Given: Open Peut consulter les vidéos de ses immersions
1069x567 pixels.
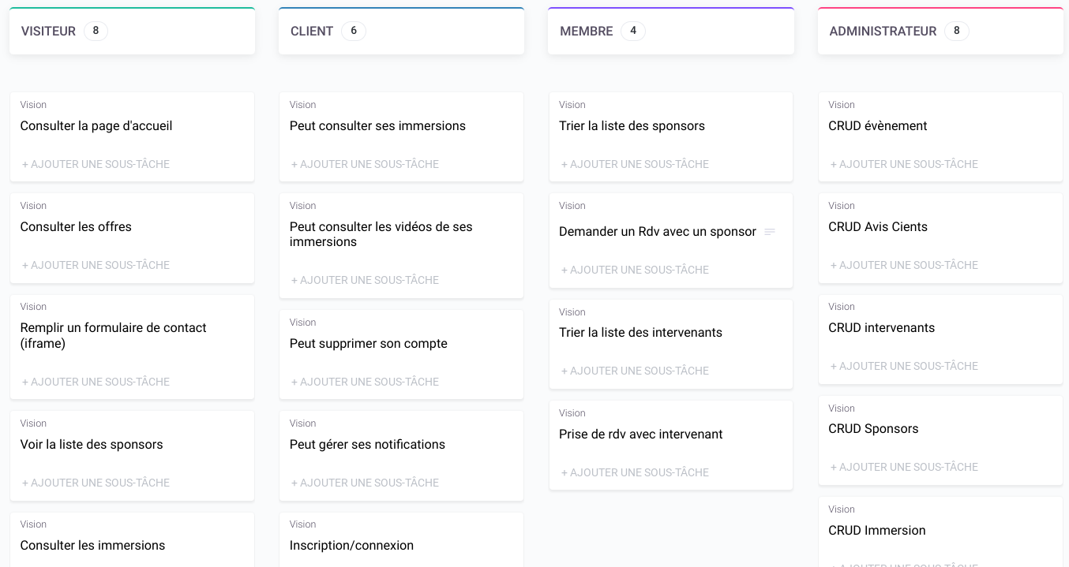Looking at the screenshot, I should click(381, 234).
